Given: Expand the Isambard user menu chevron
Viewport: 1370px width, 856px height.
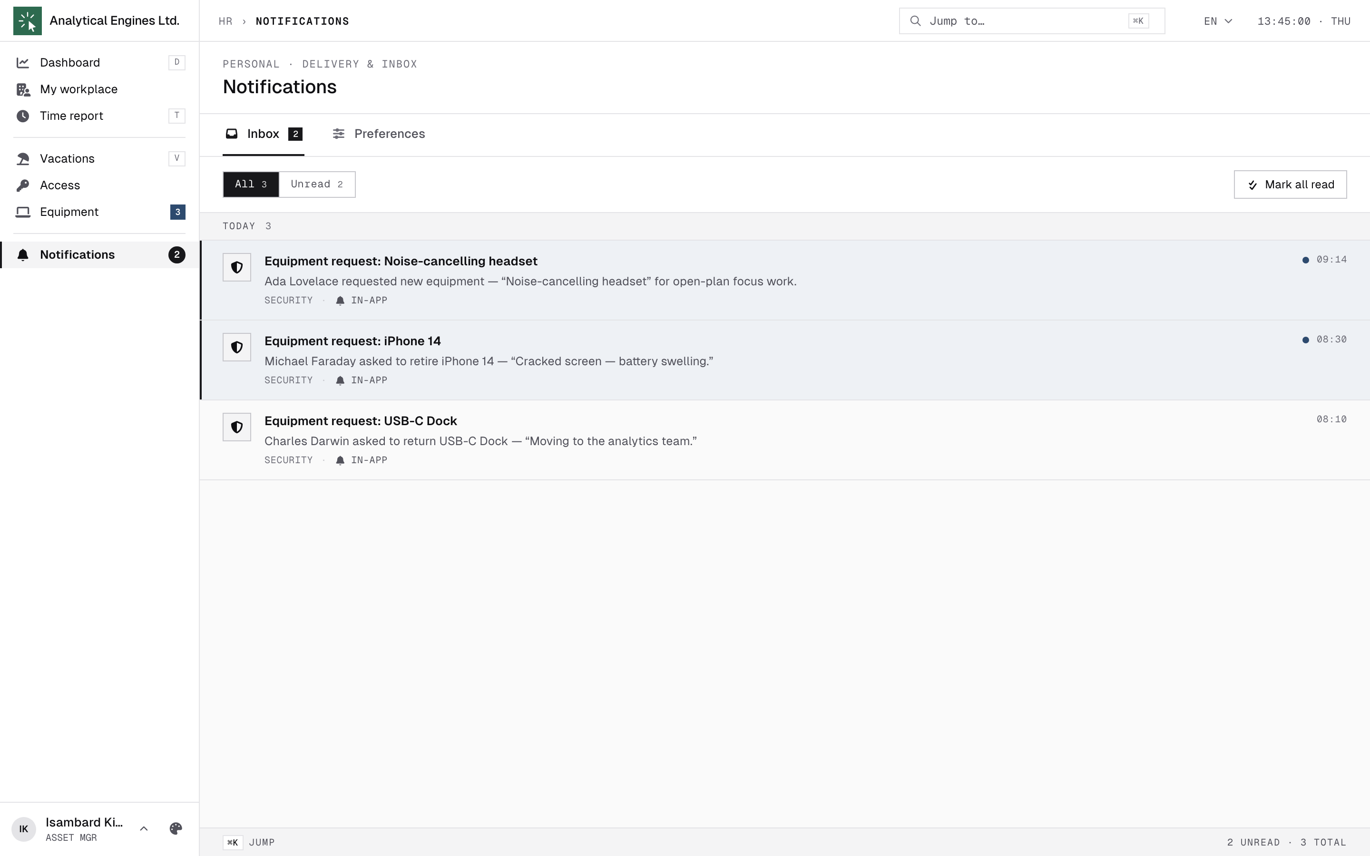Looking at the screenshot, I should [x=144, y=829].
